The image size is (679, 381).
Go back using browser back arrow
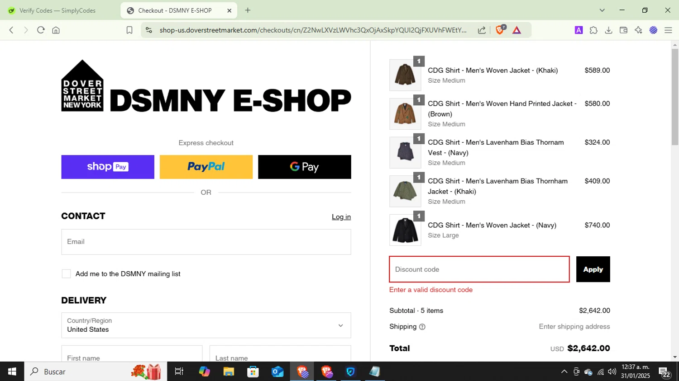[11, 30]
